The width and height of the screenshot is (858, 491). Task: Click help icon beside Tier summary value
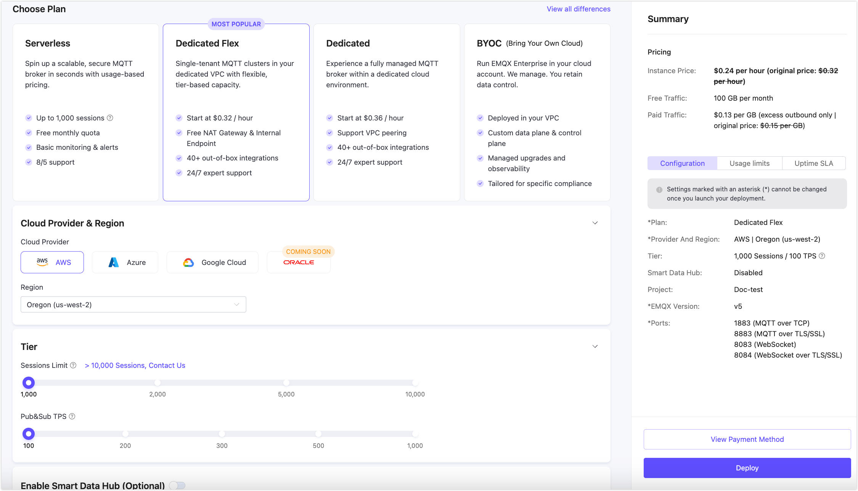tap(822, 256)
